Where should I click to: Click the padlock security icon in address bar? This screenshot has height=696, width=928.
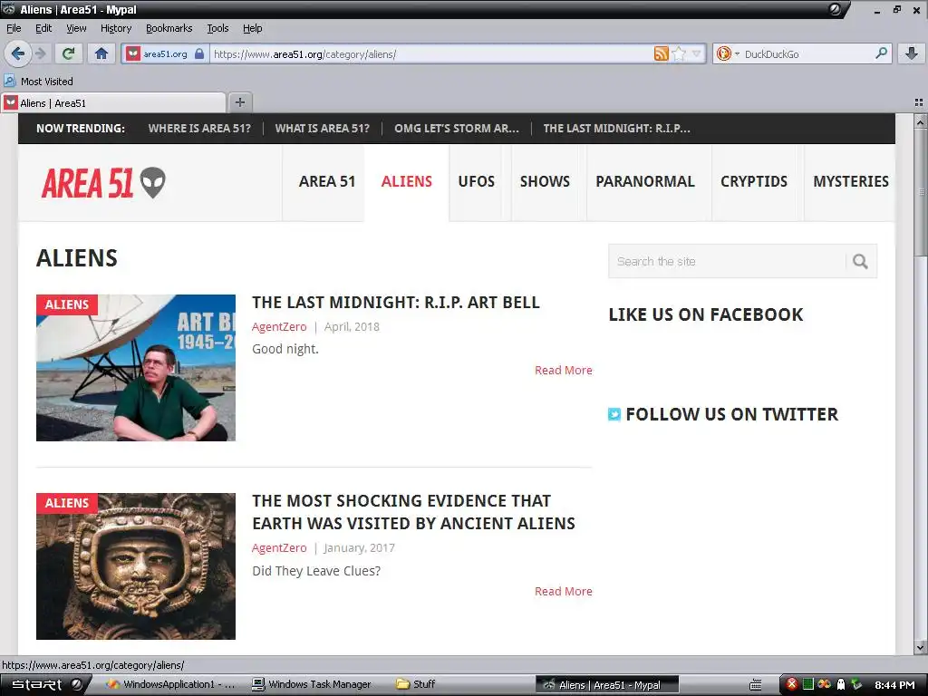coord(199,53)
